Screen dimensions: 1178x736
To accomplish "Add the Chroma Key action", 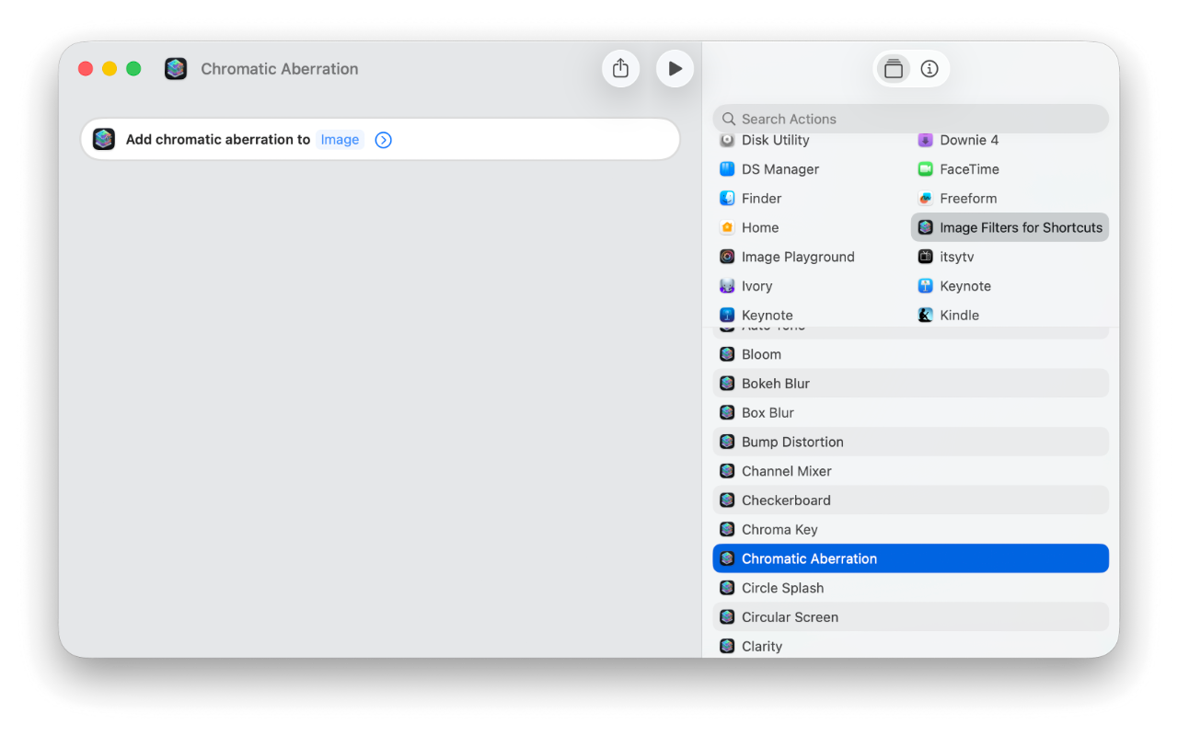I will 910,530.
